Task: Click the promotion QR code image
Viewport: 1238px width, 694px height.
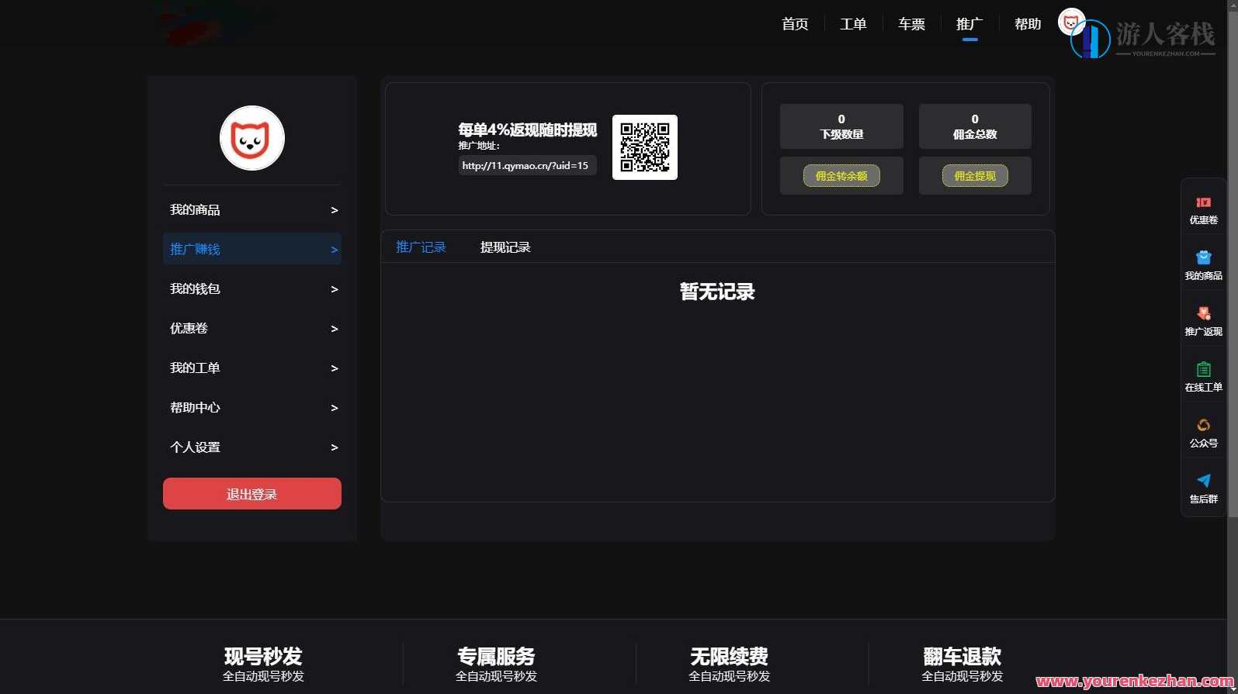Action: tap(645, 147)
